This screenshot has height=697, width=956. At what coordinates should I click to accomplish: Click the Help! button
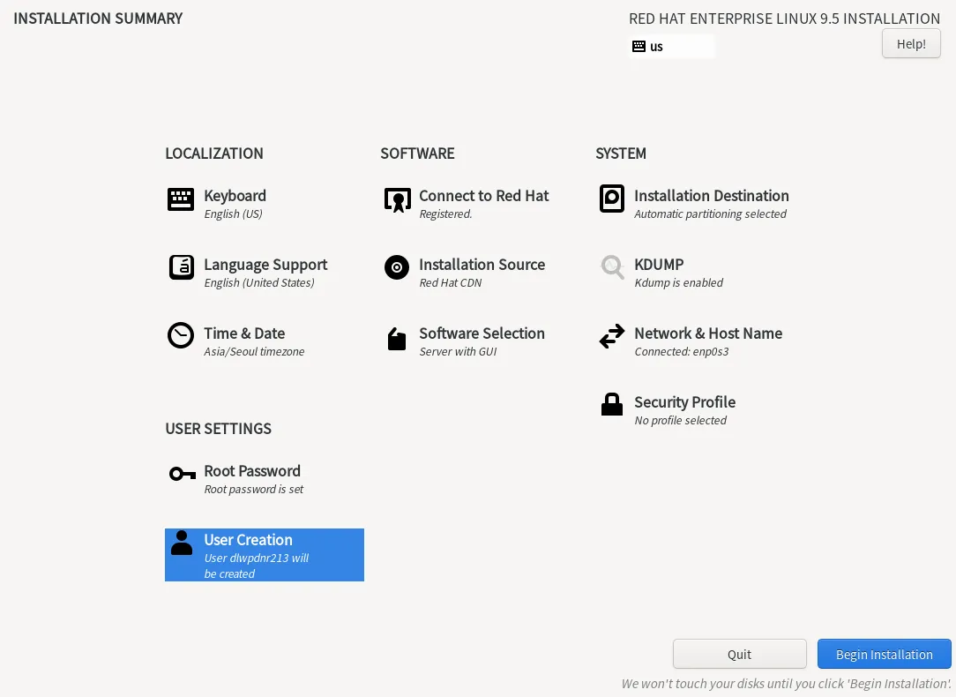pos(911,44)
